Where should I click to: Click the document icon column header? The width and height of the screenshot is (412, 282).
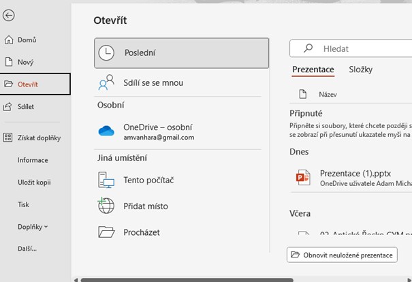click(x=303, y=94)
